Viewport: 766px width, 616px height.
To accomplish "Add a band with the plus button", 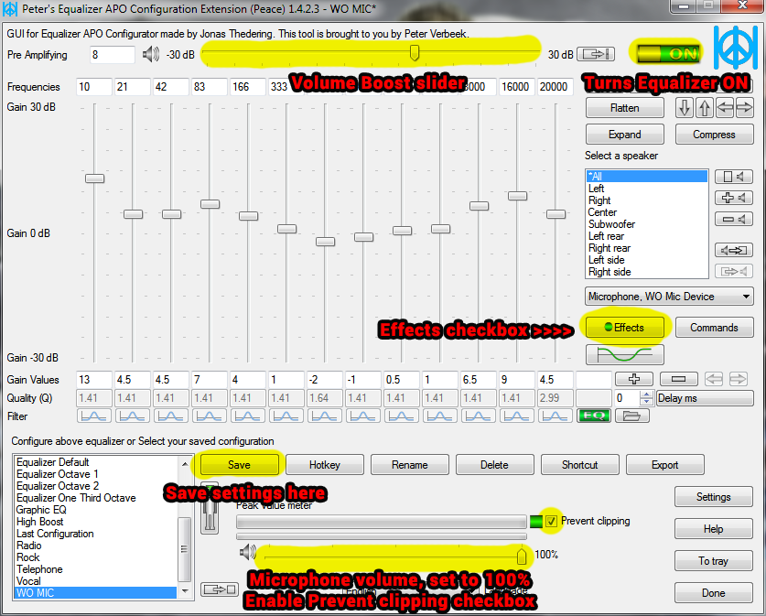I will pyautogui.click(x=634, y=379).
